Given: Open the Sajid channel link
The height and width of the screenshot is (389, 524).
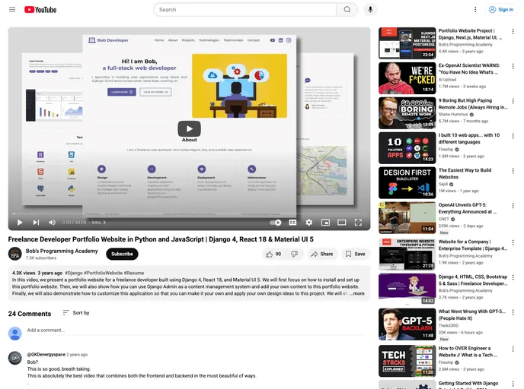Looking at the screenshot, I should pyautogui.click(x=443, y=184).
